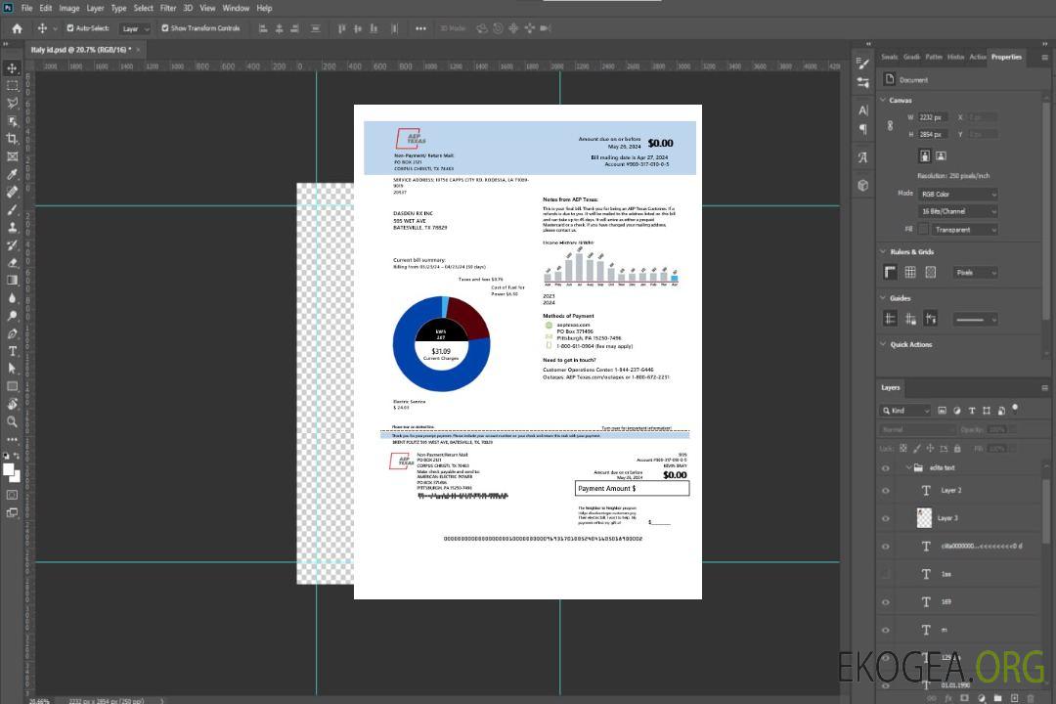Select the Move tool in the toolbox
The height and width of the screenshot is (704, 1056).
pyautogui.click(x=12, y=68)
